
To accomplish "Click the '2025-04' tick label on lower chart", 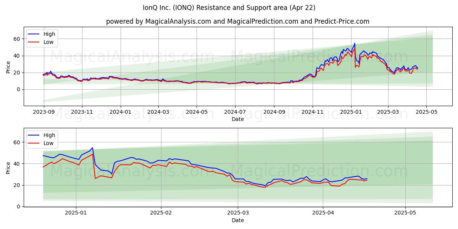I will 323,213.
